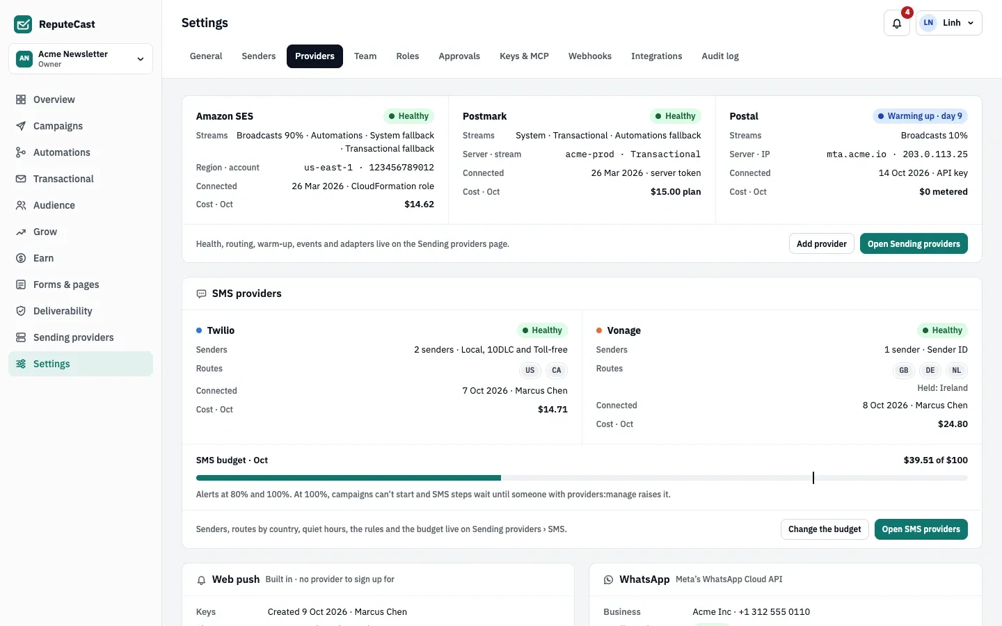The image size is (1002, 626).
Task: Click Open SMS providers button
Action: tap(921, 529)
